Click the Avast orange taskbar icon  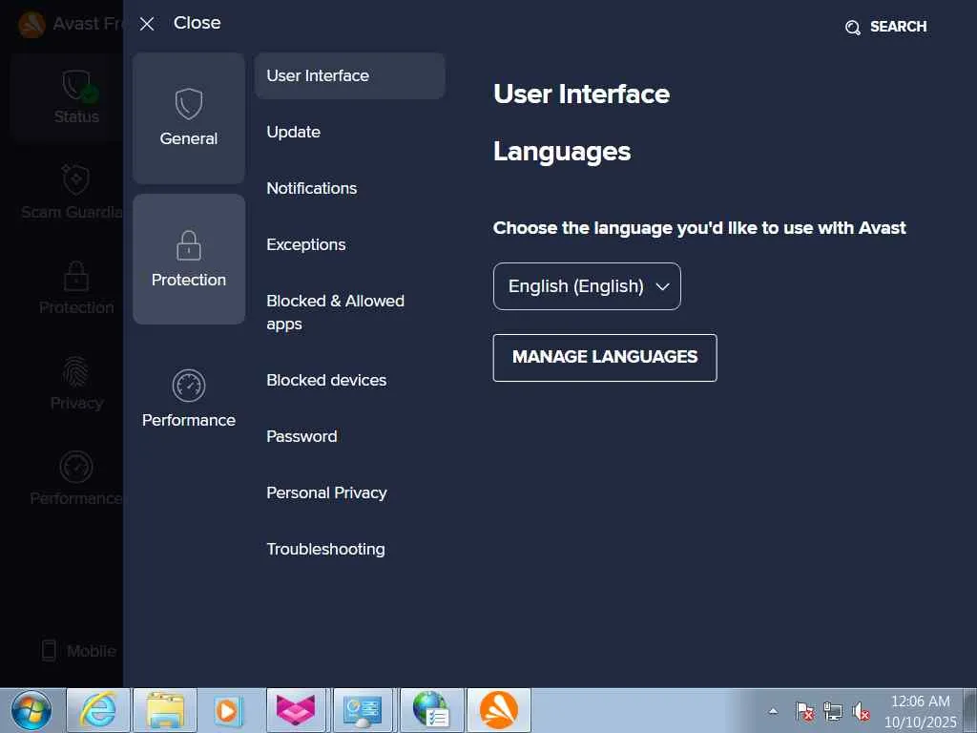pyautogui.click(x=498, y=710)
